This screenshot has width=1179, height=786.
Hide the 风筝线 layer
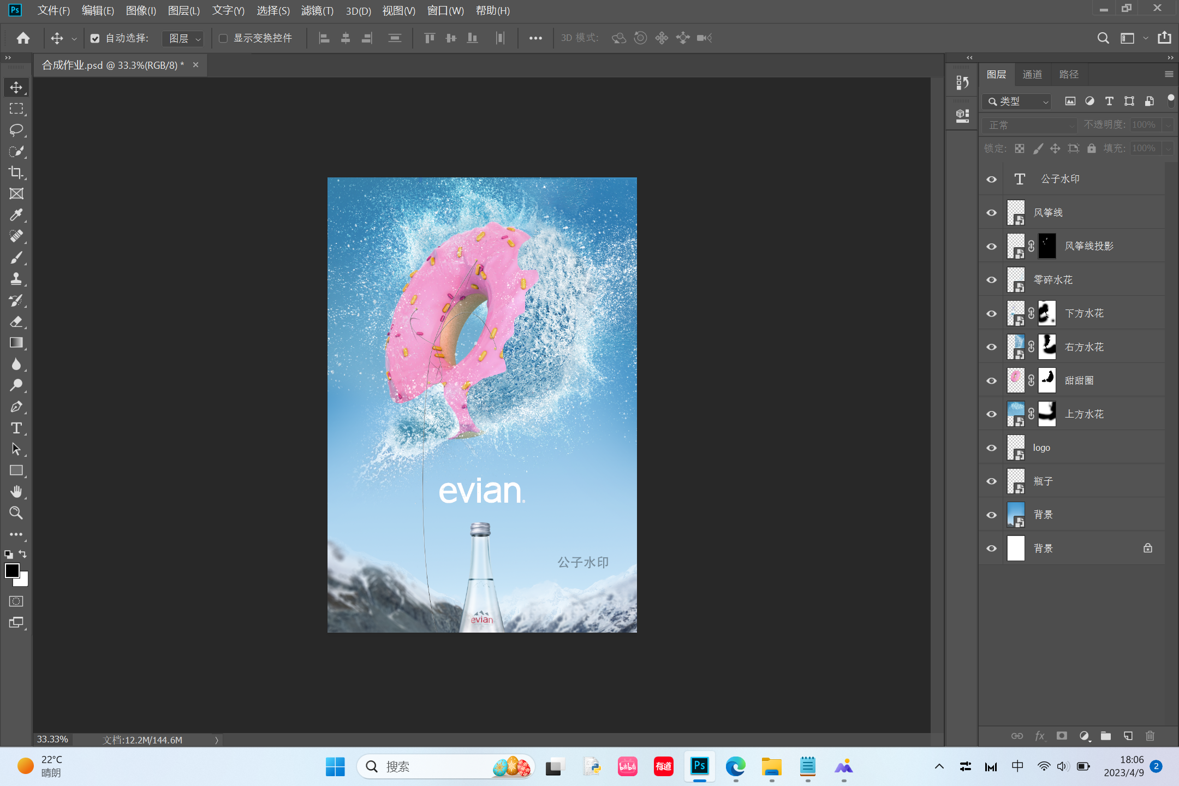coord(992,213)
